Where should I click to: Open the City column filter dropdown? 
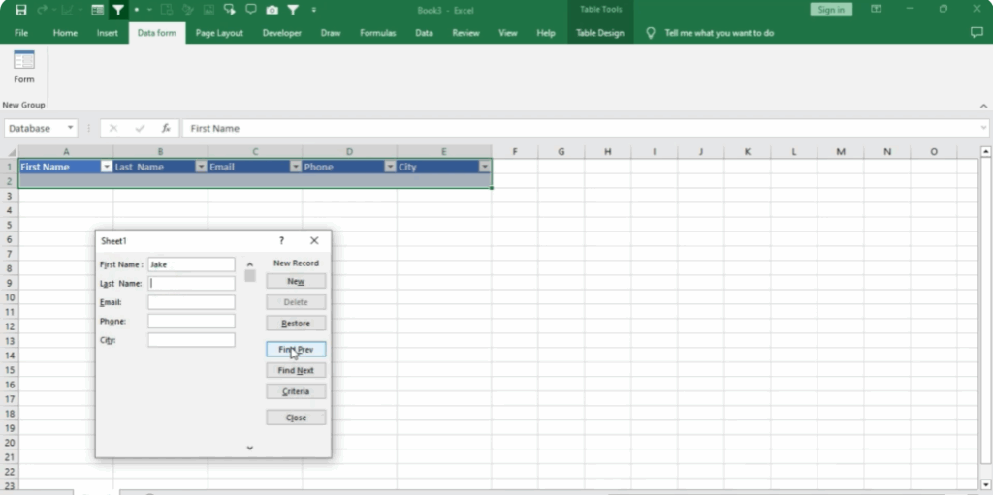[x=484, y=167]
